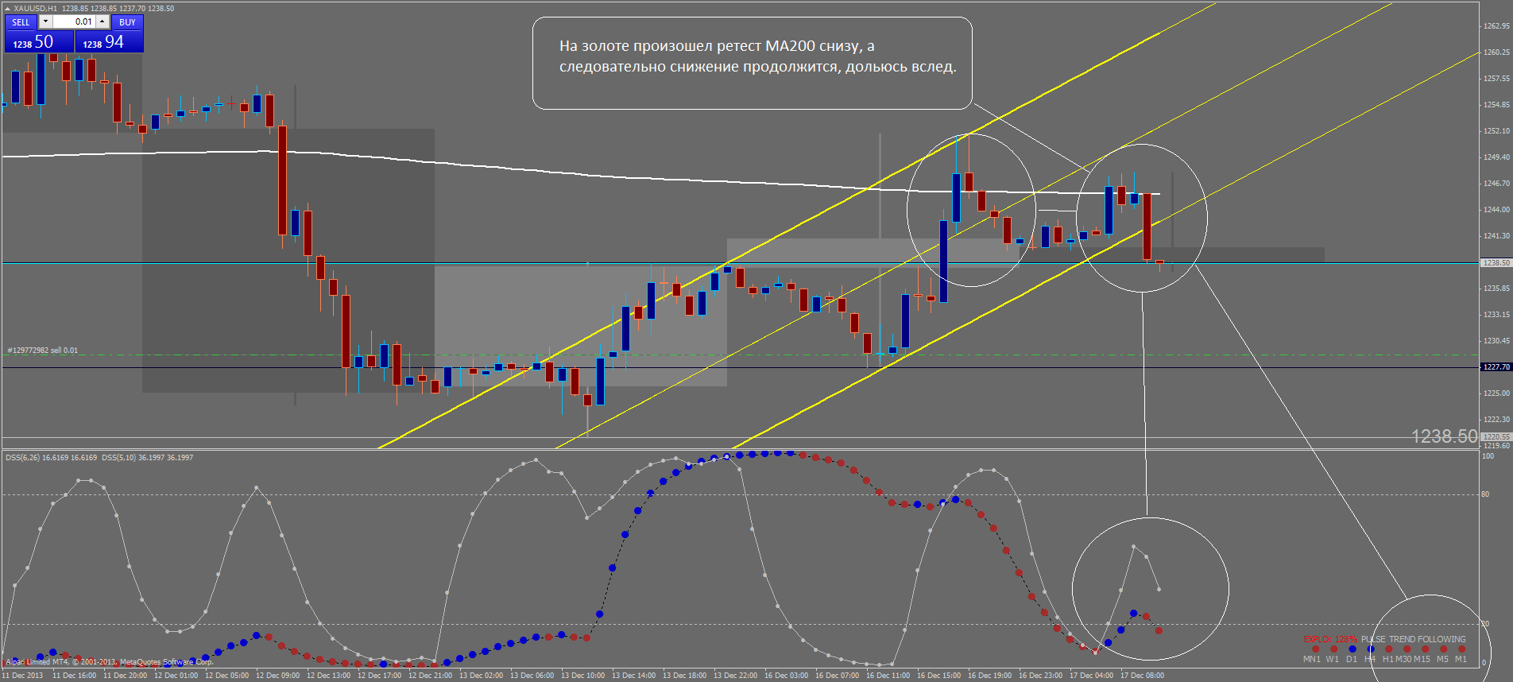Click the red M1 trend dot
This screenshot has width=1513, height=682.
coord(1462,649)
